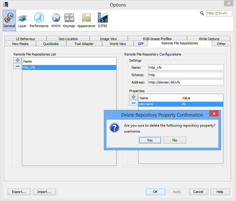Screen dimensions: 236x201
Task: Click the Value column header in Properties table
Action: tap(202, 98)
